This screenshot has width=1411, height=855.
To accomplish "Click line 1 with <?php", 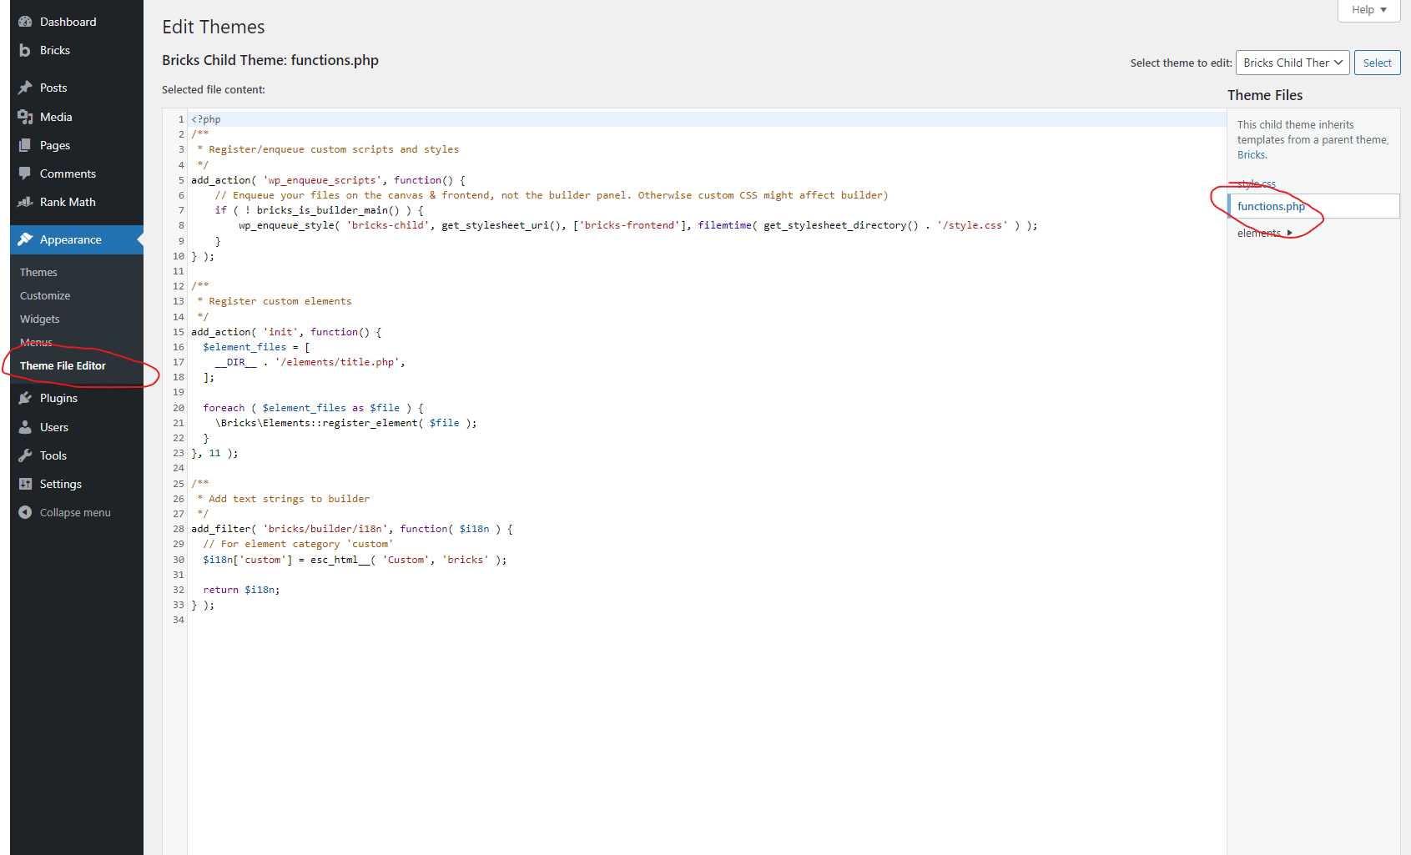I will click(x=206, y=119).
